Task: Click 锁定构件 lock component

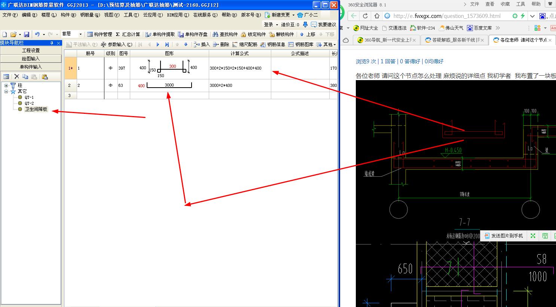Action: pos(253,34)
